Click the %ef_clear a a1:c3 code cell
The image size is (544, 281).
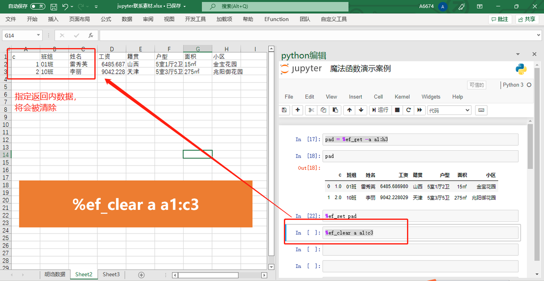point(421,233)
